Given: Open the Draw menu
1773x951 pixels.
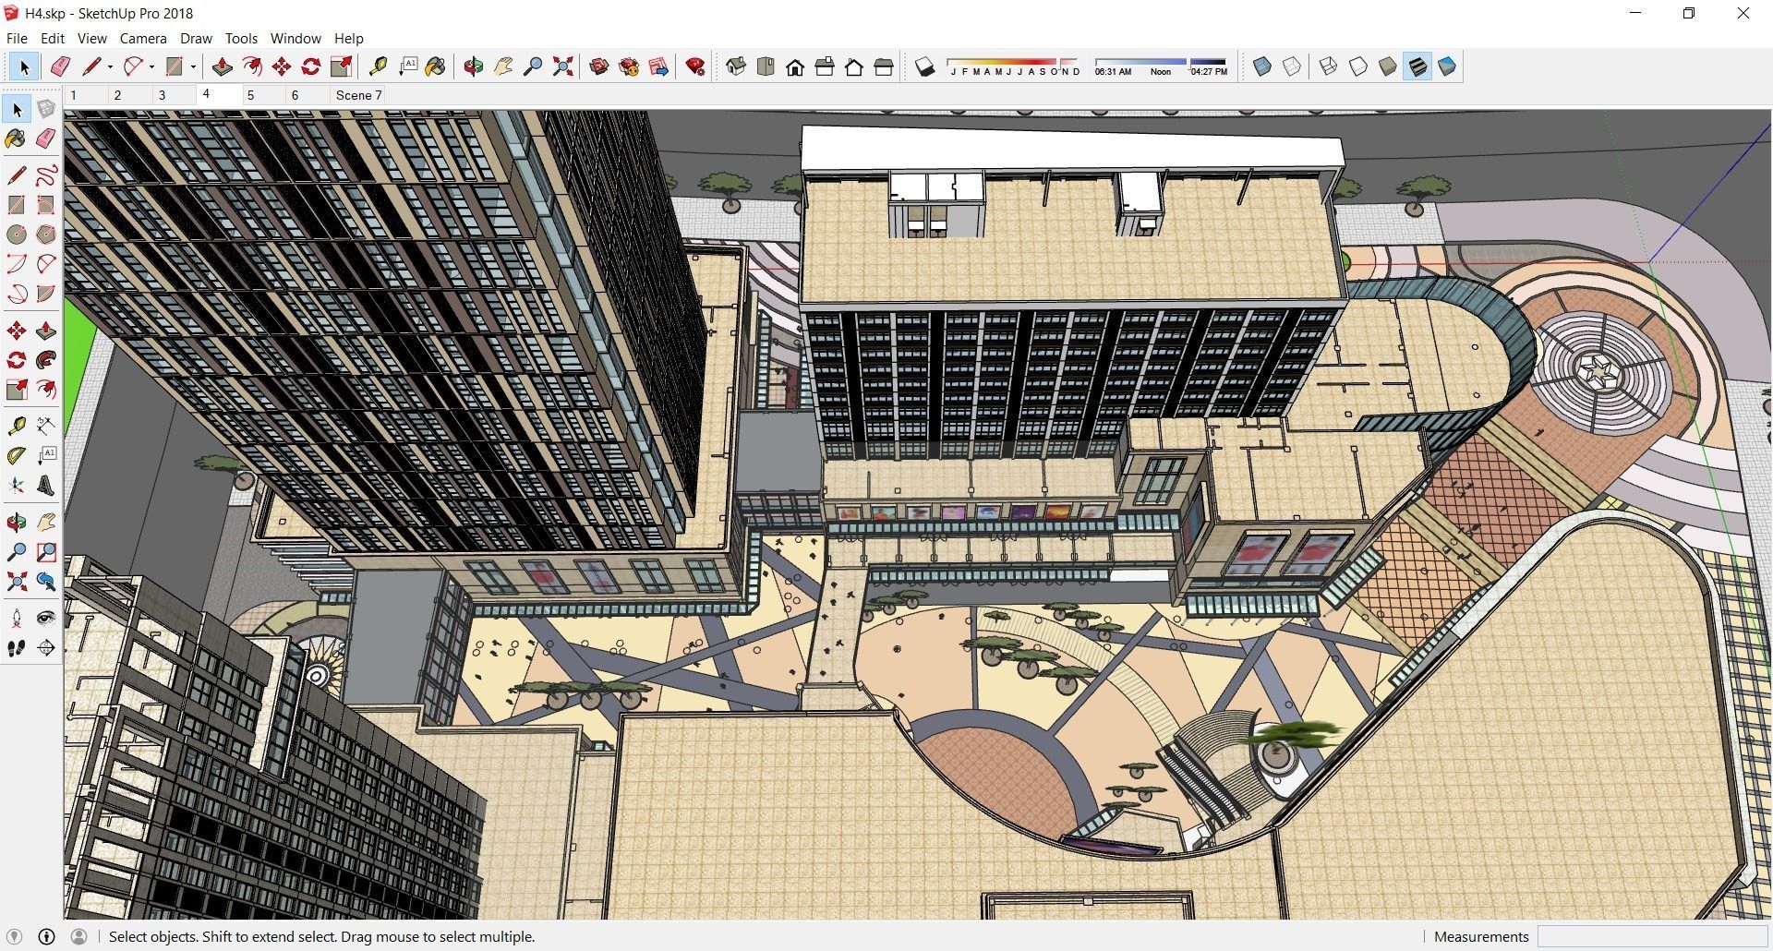Looking at the screenshot, I should click(196, 38).
